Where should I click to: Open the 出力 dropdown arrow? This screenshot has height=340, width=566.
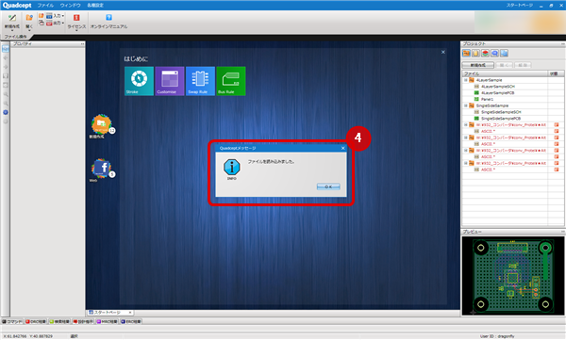[63, 24]
